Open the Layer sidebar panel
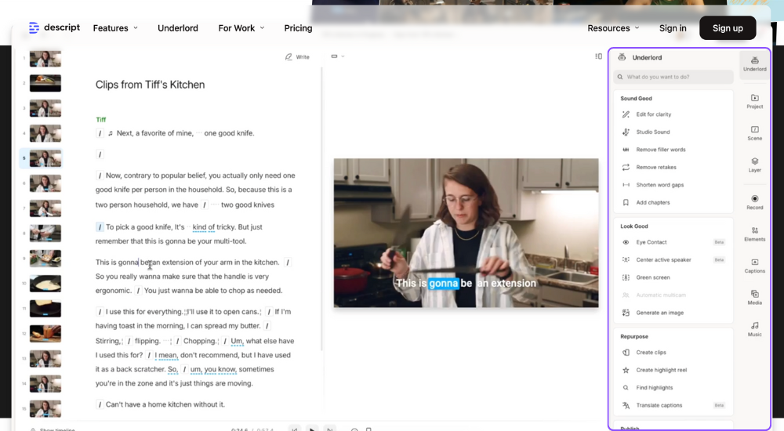Viewport: 784px width, 431px height. (x=754, y=165)
